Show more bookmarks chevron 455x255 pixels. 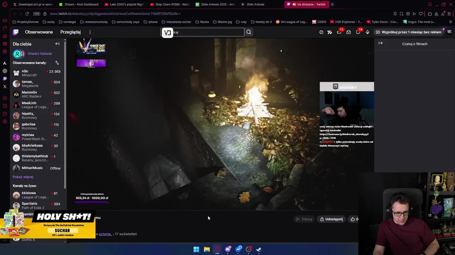click(450, 22)
